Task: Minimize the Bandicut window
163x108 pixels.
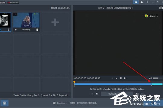Action: point(153,2)
